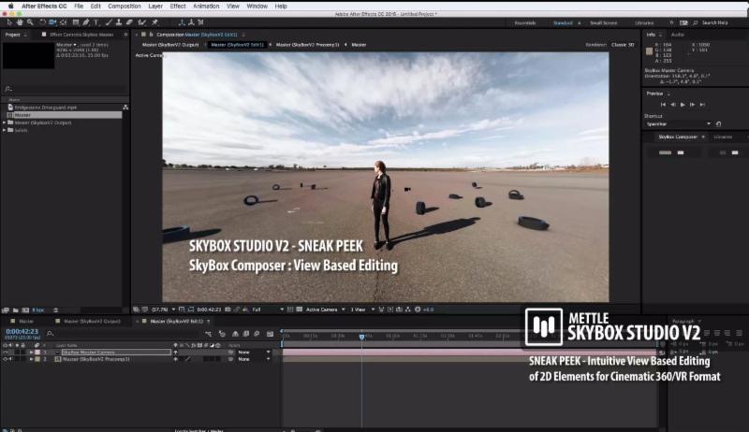
Task: Open the Composition menu
Action: 124,6
